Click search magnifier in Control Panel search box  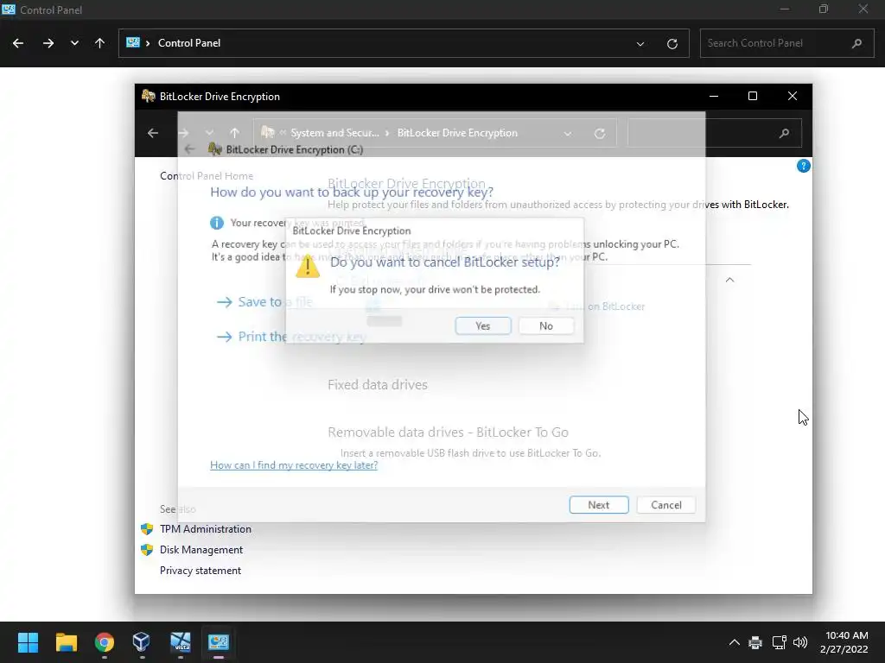pyautogui.click(x=856, y=43)
